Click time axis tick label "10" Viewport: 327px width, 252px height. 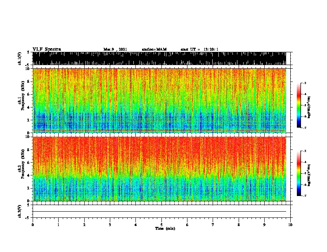click(290, 224)
